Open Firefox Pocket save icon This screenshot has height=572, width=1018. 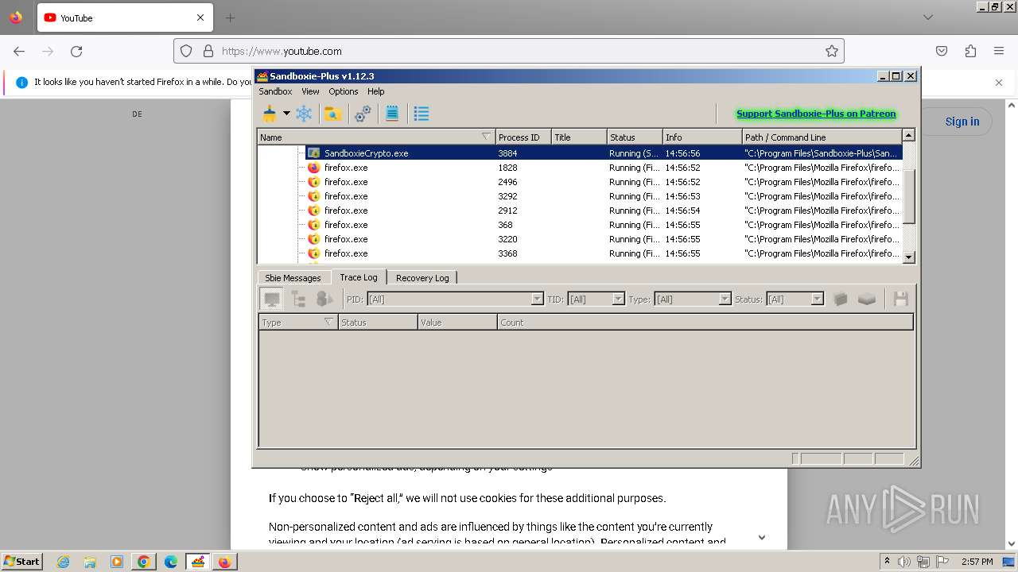tap(942, 51)
